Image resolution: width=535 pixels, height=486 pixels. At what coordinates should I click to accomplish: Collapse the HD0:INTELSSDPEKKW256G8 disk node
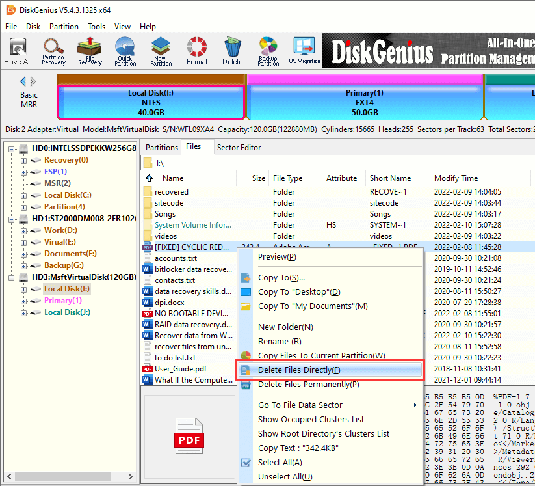click(x=11, y=149)
